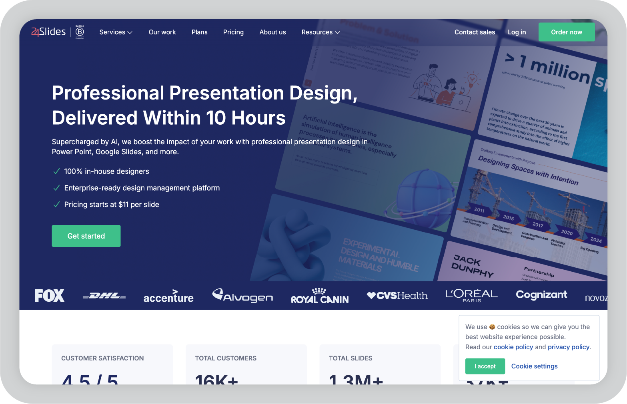Click the Total Customers stat card
627x404 pixels.
tap(246, 364)
